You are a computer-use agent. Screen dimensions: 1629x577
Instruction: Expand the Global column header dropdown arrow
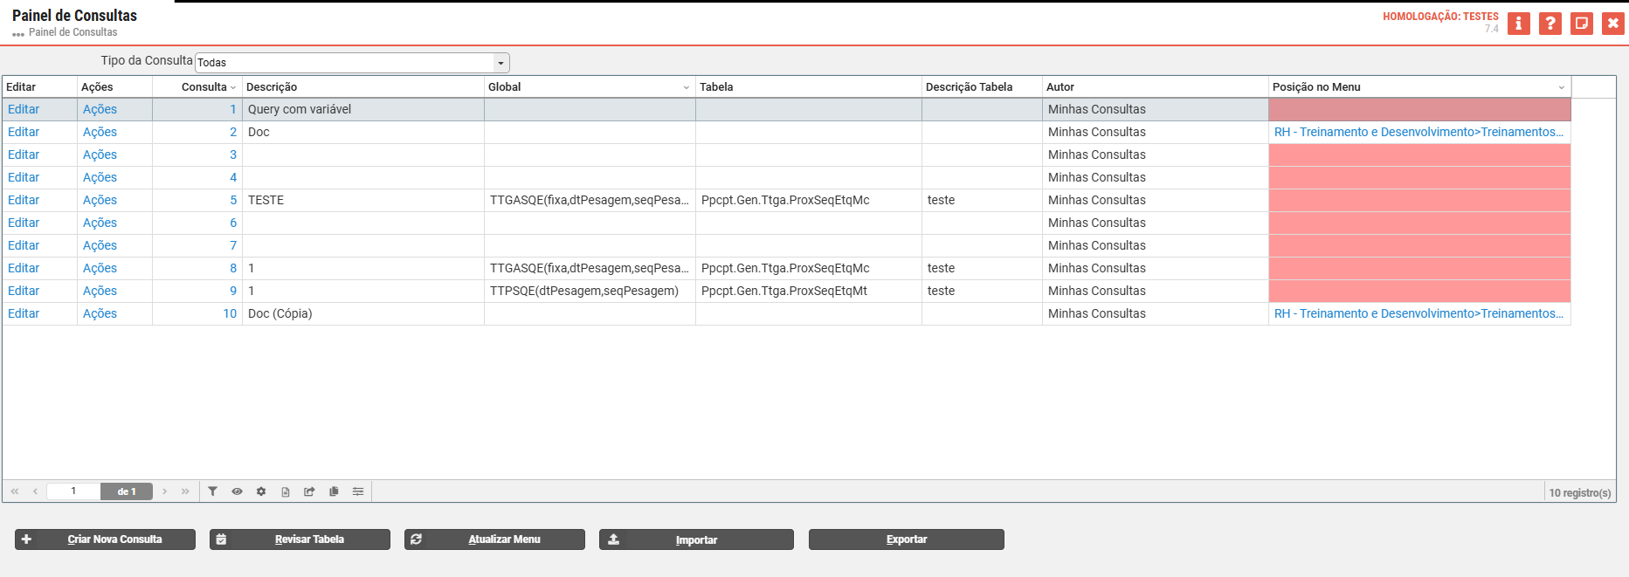pyautogui.click(x=686, y=87)
